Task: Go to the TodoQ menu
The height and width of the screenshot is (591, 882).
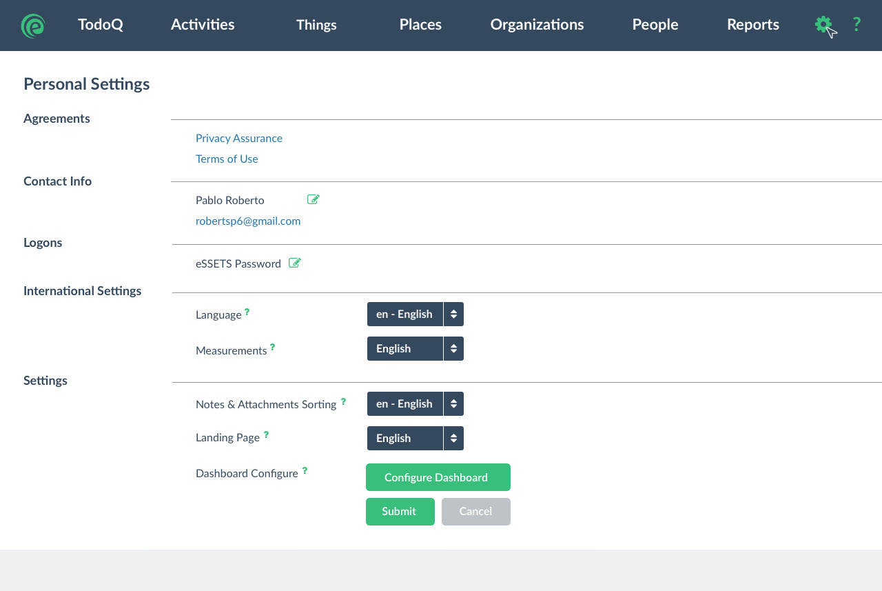Action: pos(101,25)
